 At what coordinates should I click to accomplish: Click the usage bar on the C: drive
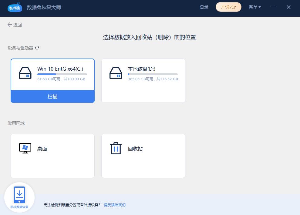tap(62, 74)
